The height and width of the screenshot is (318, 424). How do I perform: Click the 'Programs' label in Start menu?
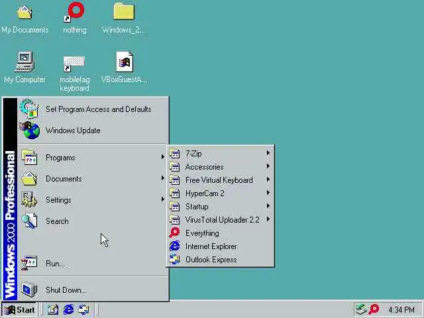60,158
